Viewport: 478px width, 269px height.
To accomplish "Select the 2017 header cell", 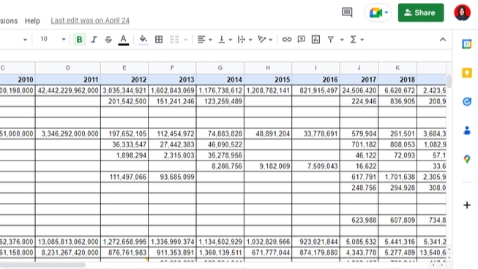I will point(359,80).
